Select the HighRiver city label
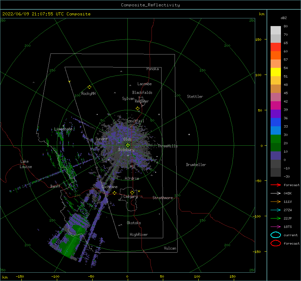 coord(139,235)
